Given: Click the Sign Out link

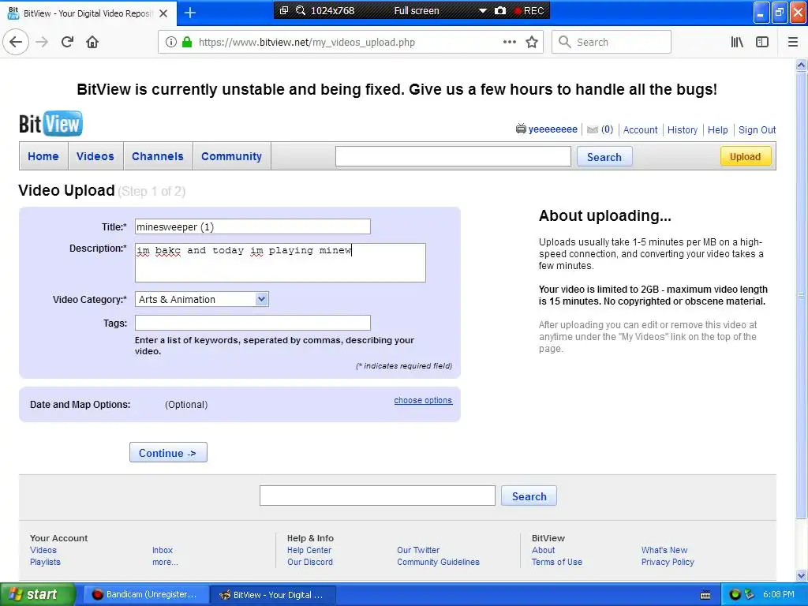Looking at the screenshot, I should [x=757, y=130].
